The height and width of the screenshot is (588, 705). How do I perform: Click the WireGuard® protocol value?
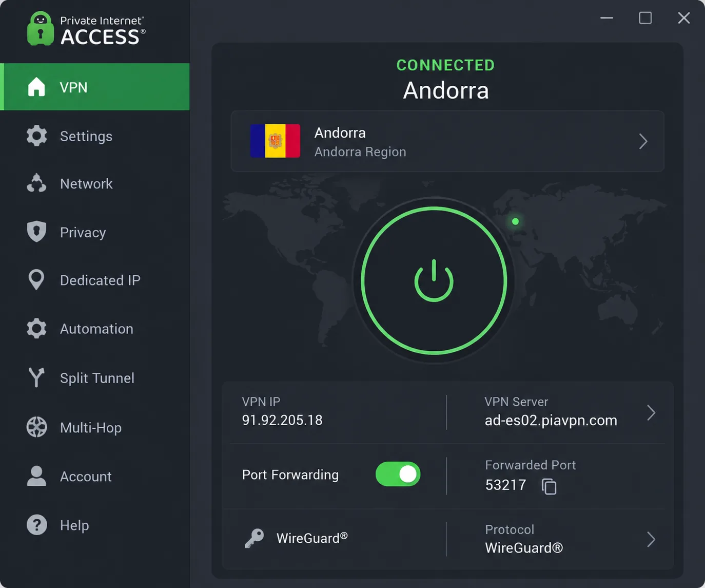pos(524,547)
